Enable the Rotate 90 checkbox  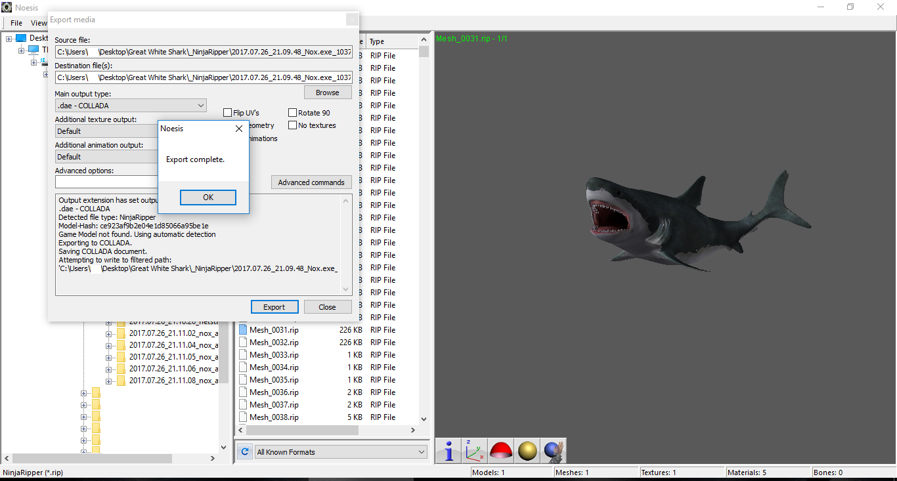click(293, 113)
